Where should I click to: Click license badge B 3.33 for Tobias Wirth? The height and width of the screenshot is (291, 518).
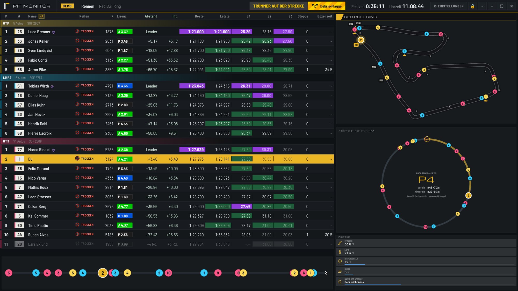(125, 86)
